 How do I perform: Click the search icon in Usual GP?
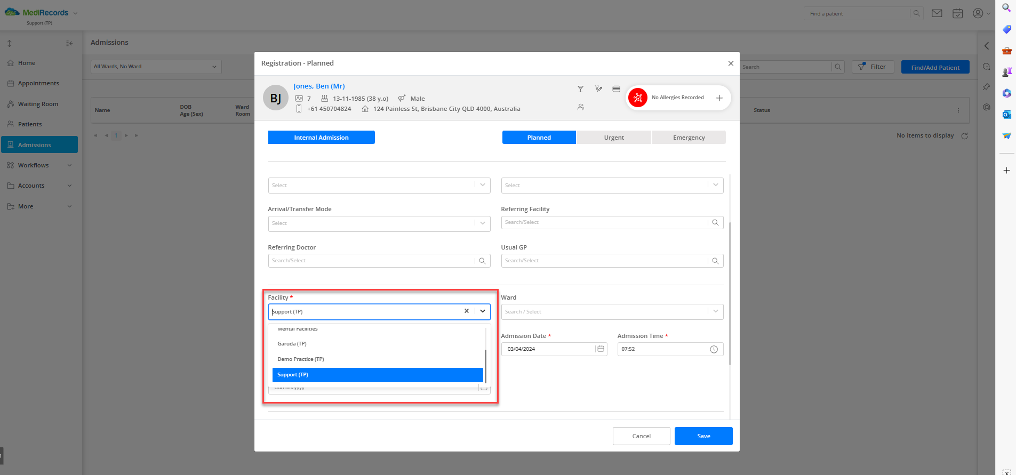715,261
